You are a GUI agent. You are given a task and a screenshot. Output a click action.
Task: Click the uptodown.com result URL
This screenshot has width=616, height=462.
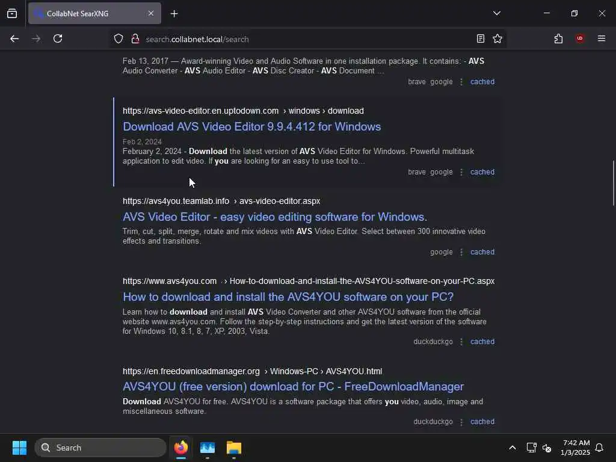pos(243,111)
